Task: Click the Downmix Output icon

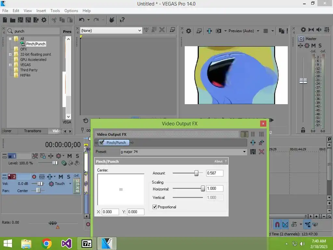Action: (311, 30)
